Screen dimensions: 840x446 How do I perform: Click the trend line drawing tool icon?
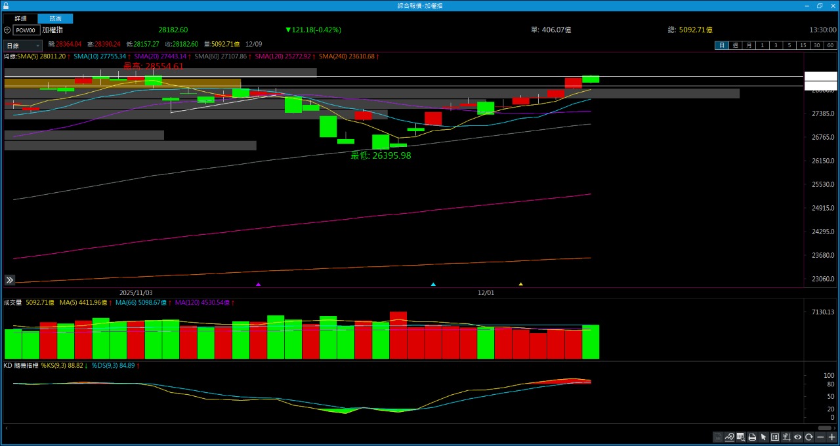(x=729, y=437)
